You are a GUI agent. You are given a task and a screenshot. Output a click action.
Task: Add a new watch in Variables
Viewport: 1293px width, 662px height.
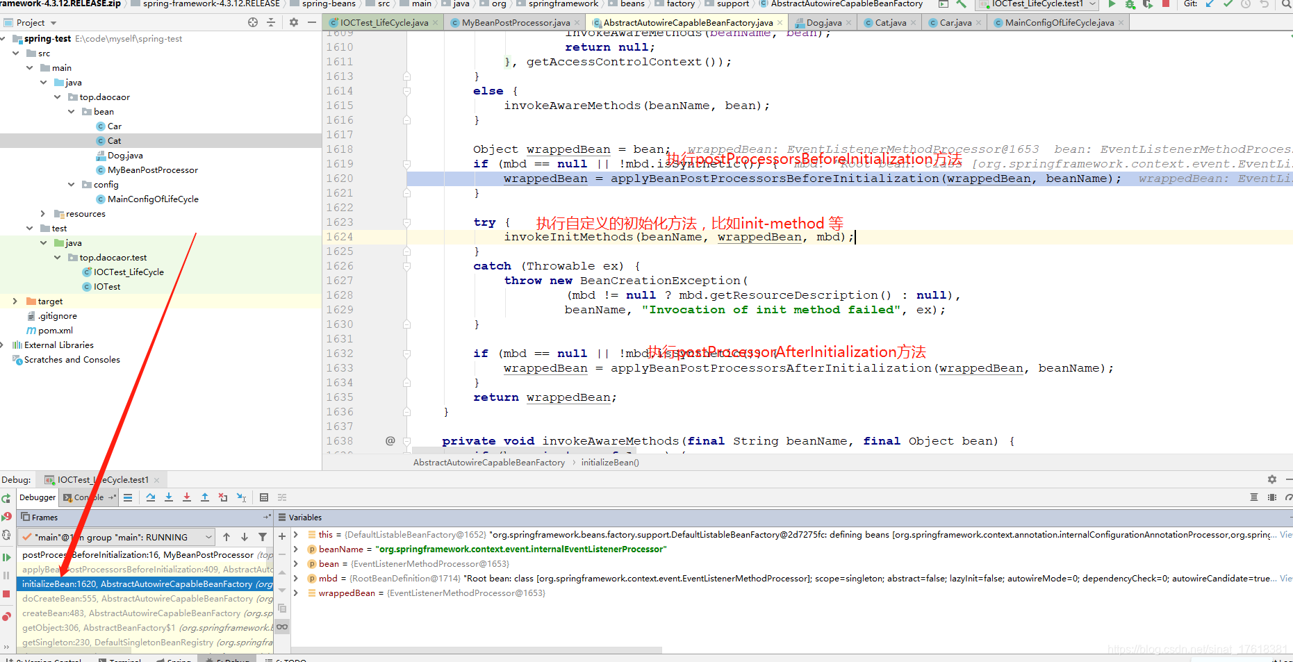pyautogui.click(x=282, y=536)
